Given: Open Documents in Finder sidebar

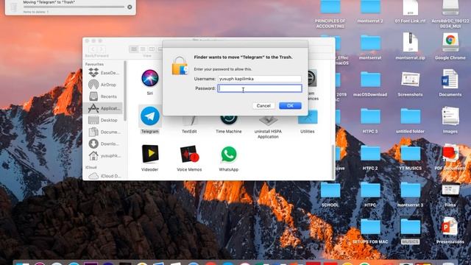Looking at the screenshot, I should pyautogui.click(x=105, y=132).
